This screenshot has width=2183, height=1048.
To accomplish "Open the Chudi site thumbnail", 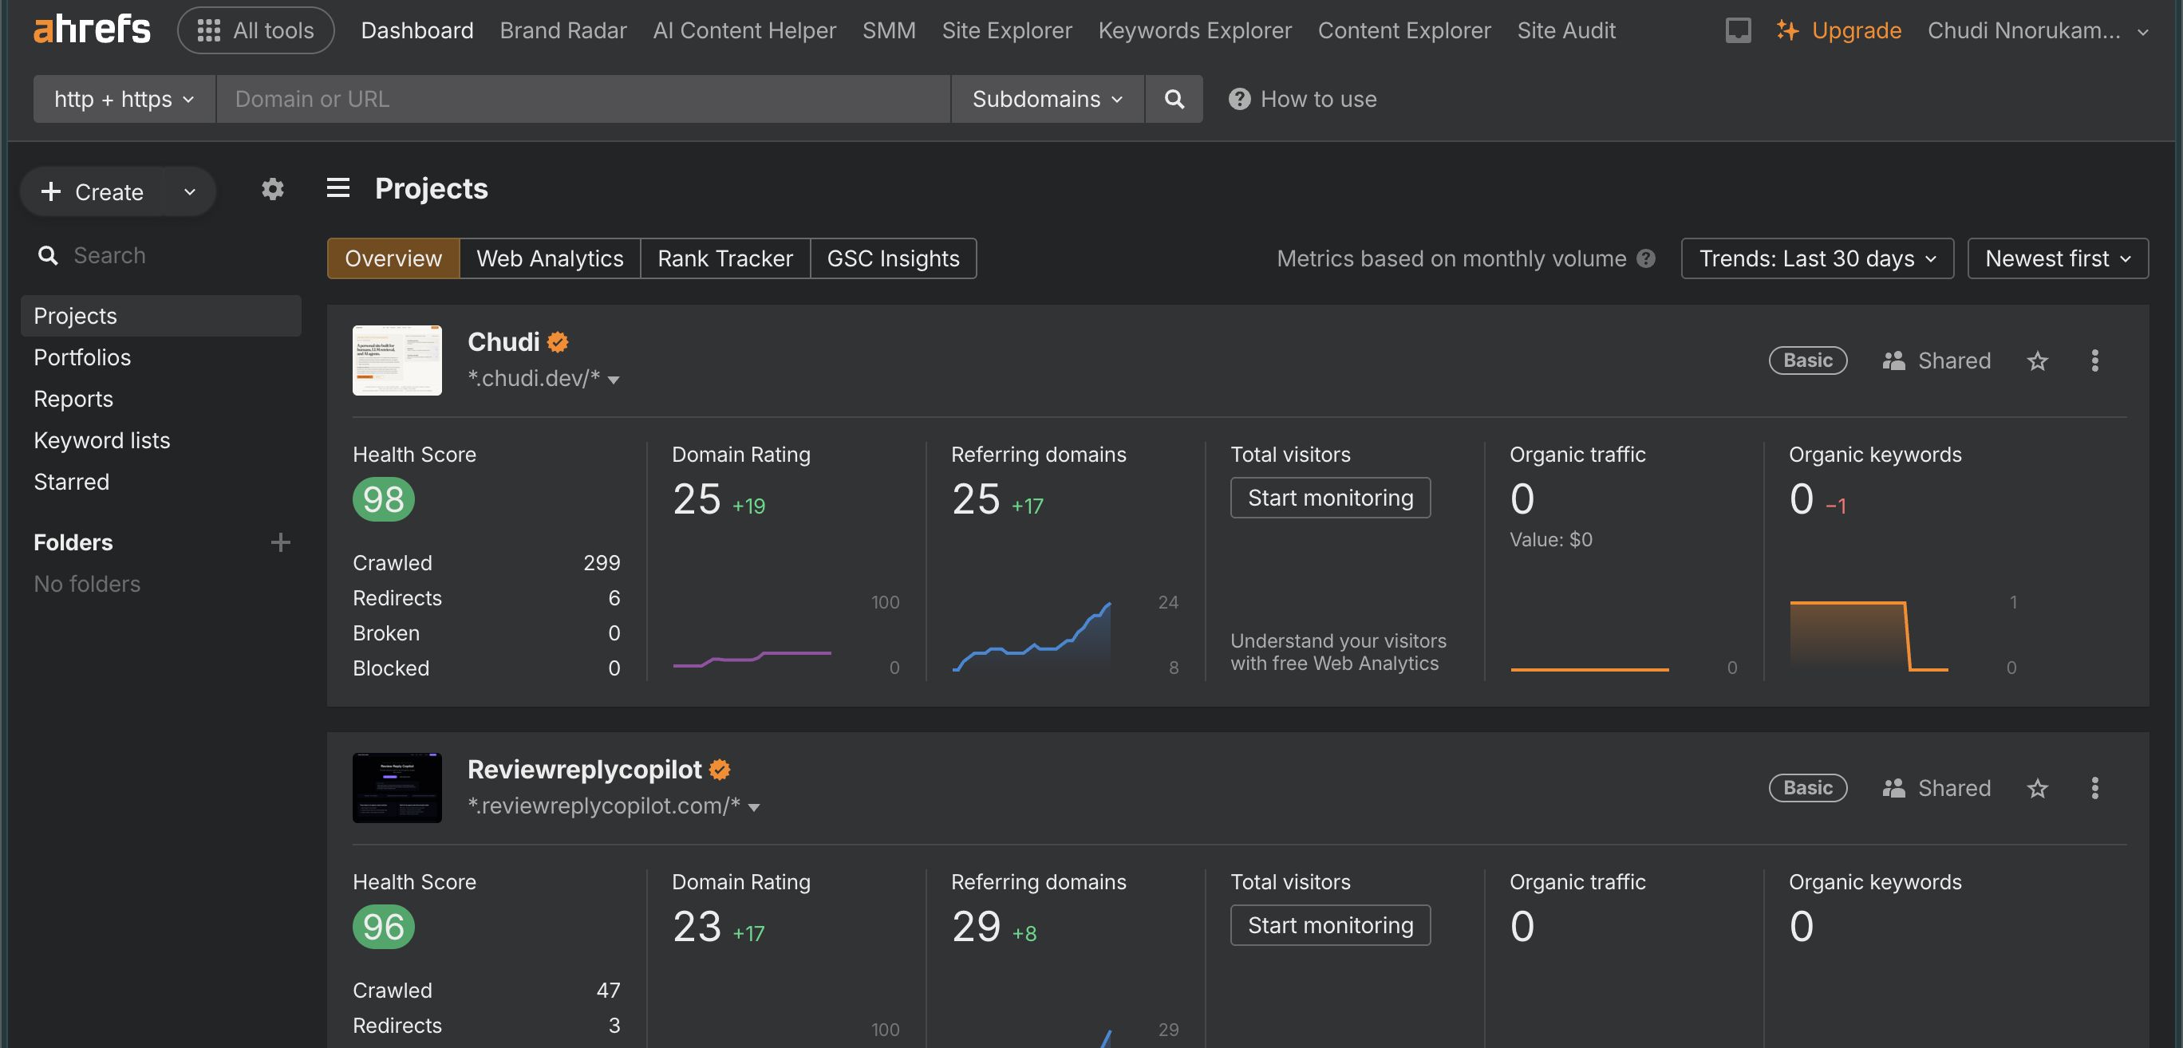I will [397, 360].
